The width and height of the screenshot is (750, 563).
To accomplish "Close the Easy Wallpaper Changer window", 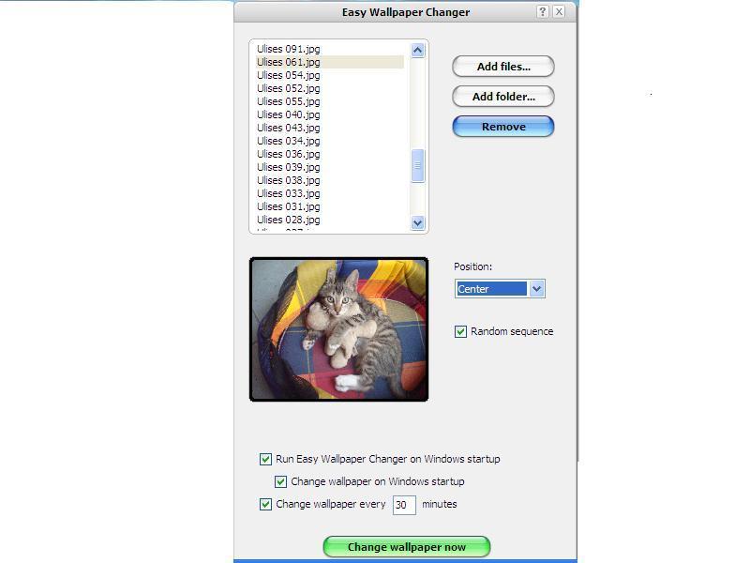I will point(559,12).
